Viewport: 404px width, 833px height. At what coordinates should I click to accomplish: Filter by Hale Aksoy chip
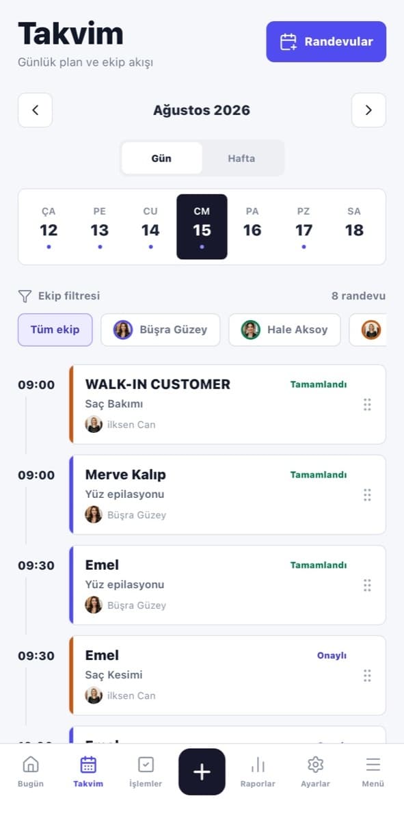[x=284, y=330]
